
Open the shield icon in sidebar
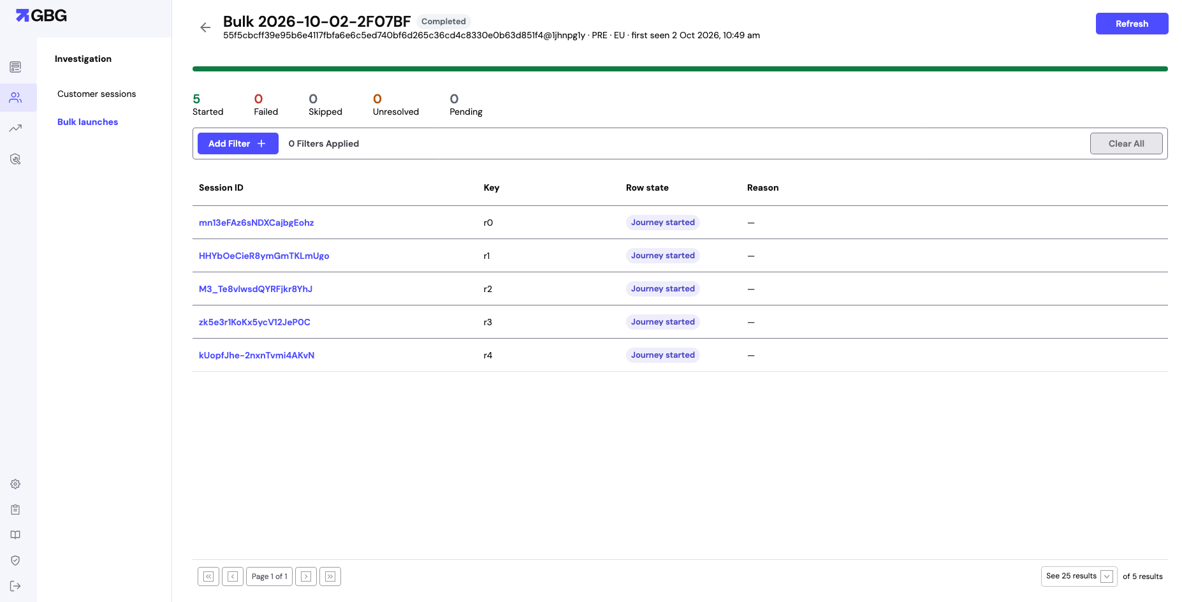click(x=15, y=561)
